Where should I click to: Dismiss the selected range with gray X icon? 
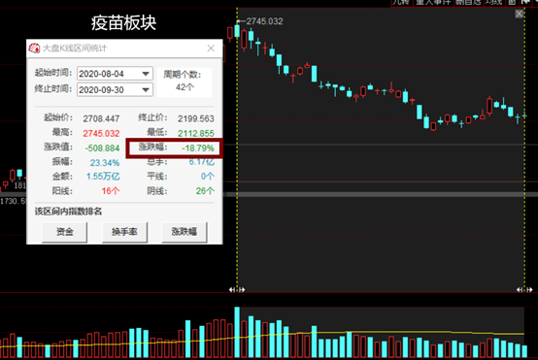520,14
